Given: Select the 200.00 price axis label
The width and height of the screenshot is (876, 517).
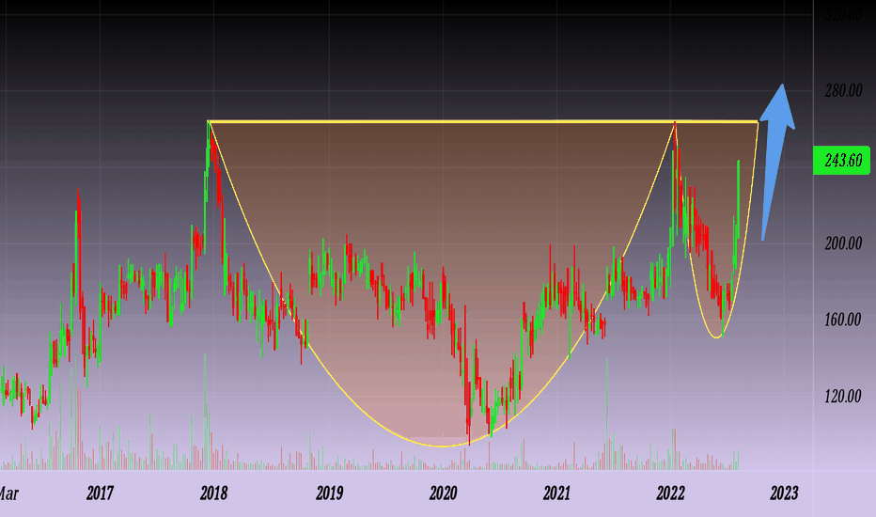Looking at the screenshot, I should (843, 243).
